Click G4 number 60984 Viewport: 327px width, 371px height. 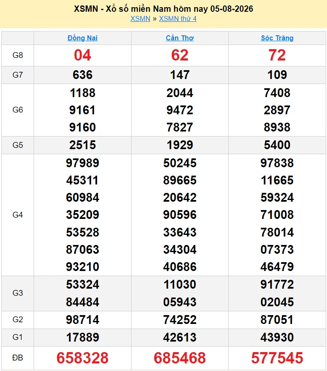[82, 197]
